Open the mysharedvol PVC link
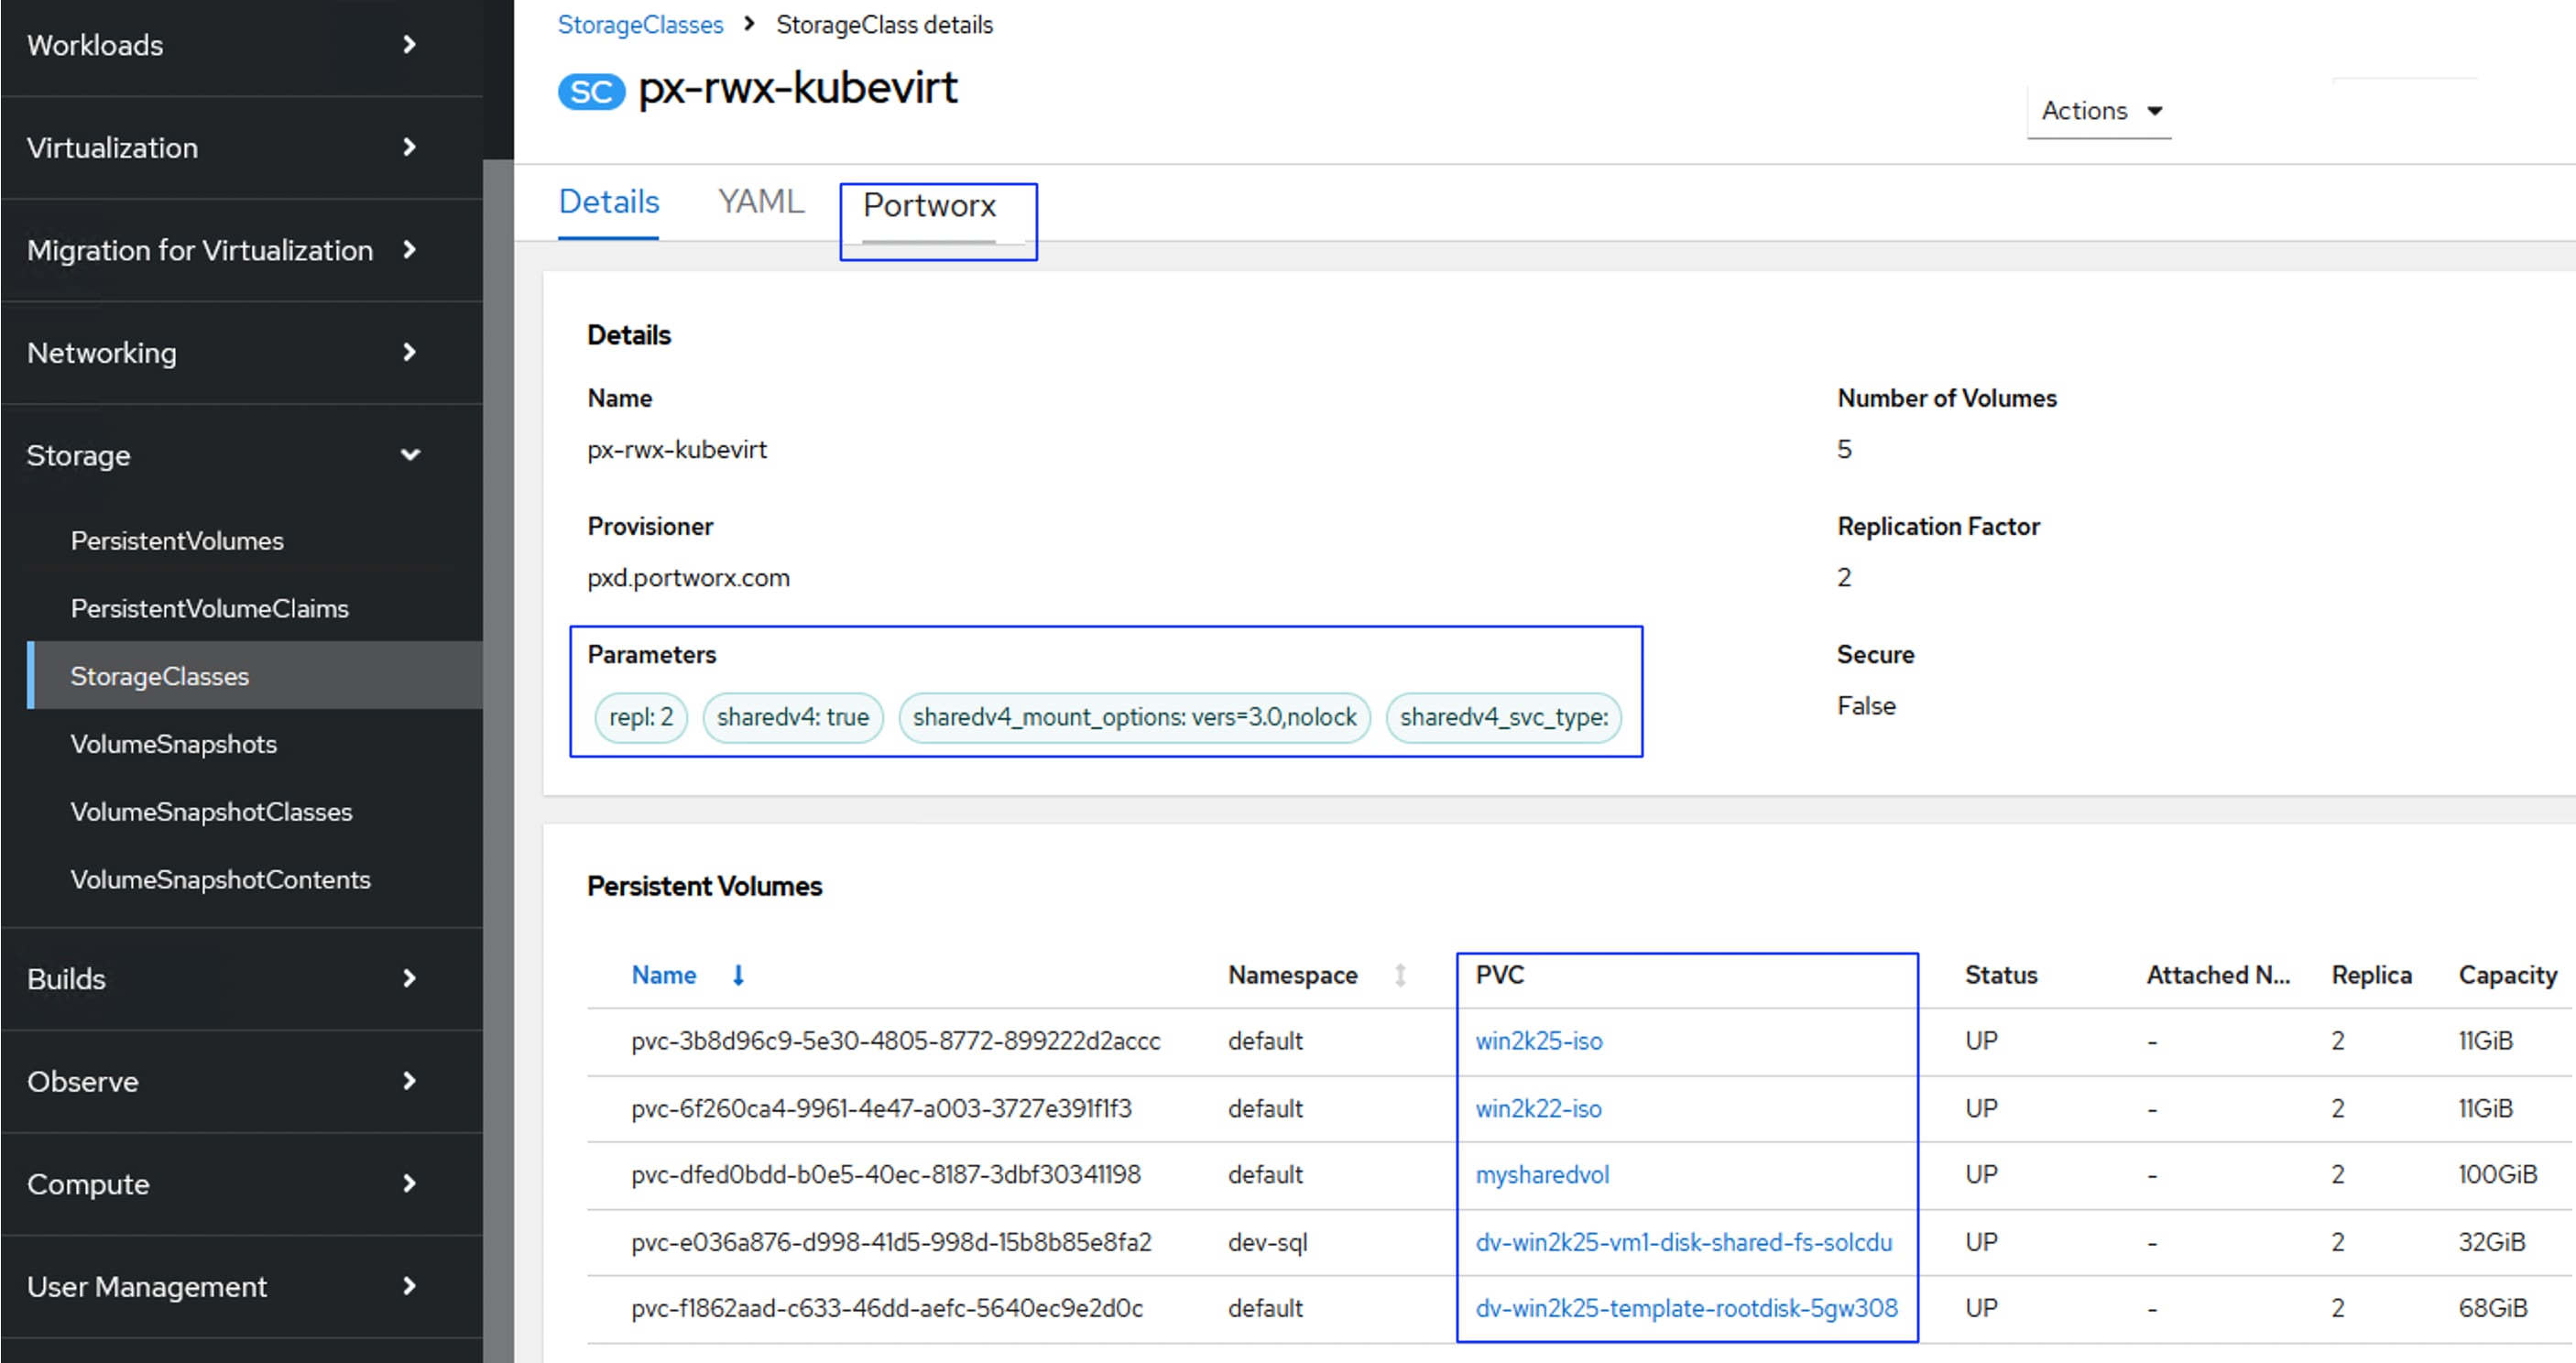 point(1542,1174)
